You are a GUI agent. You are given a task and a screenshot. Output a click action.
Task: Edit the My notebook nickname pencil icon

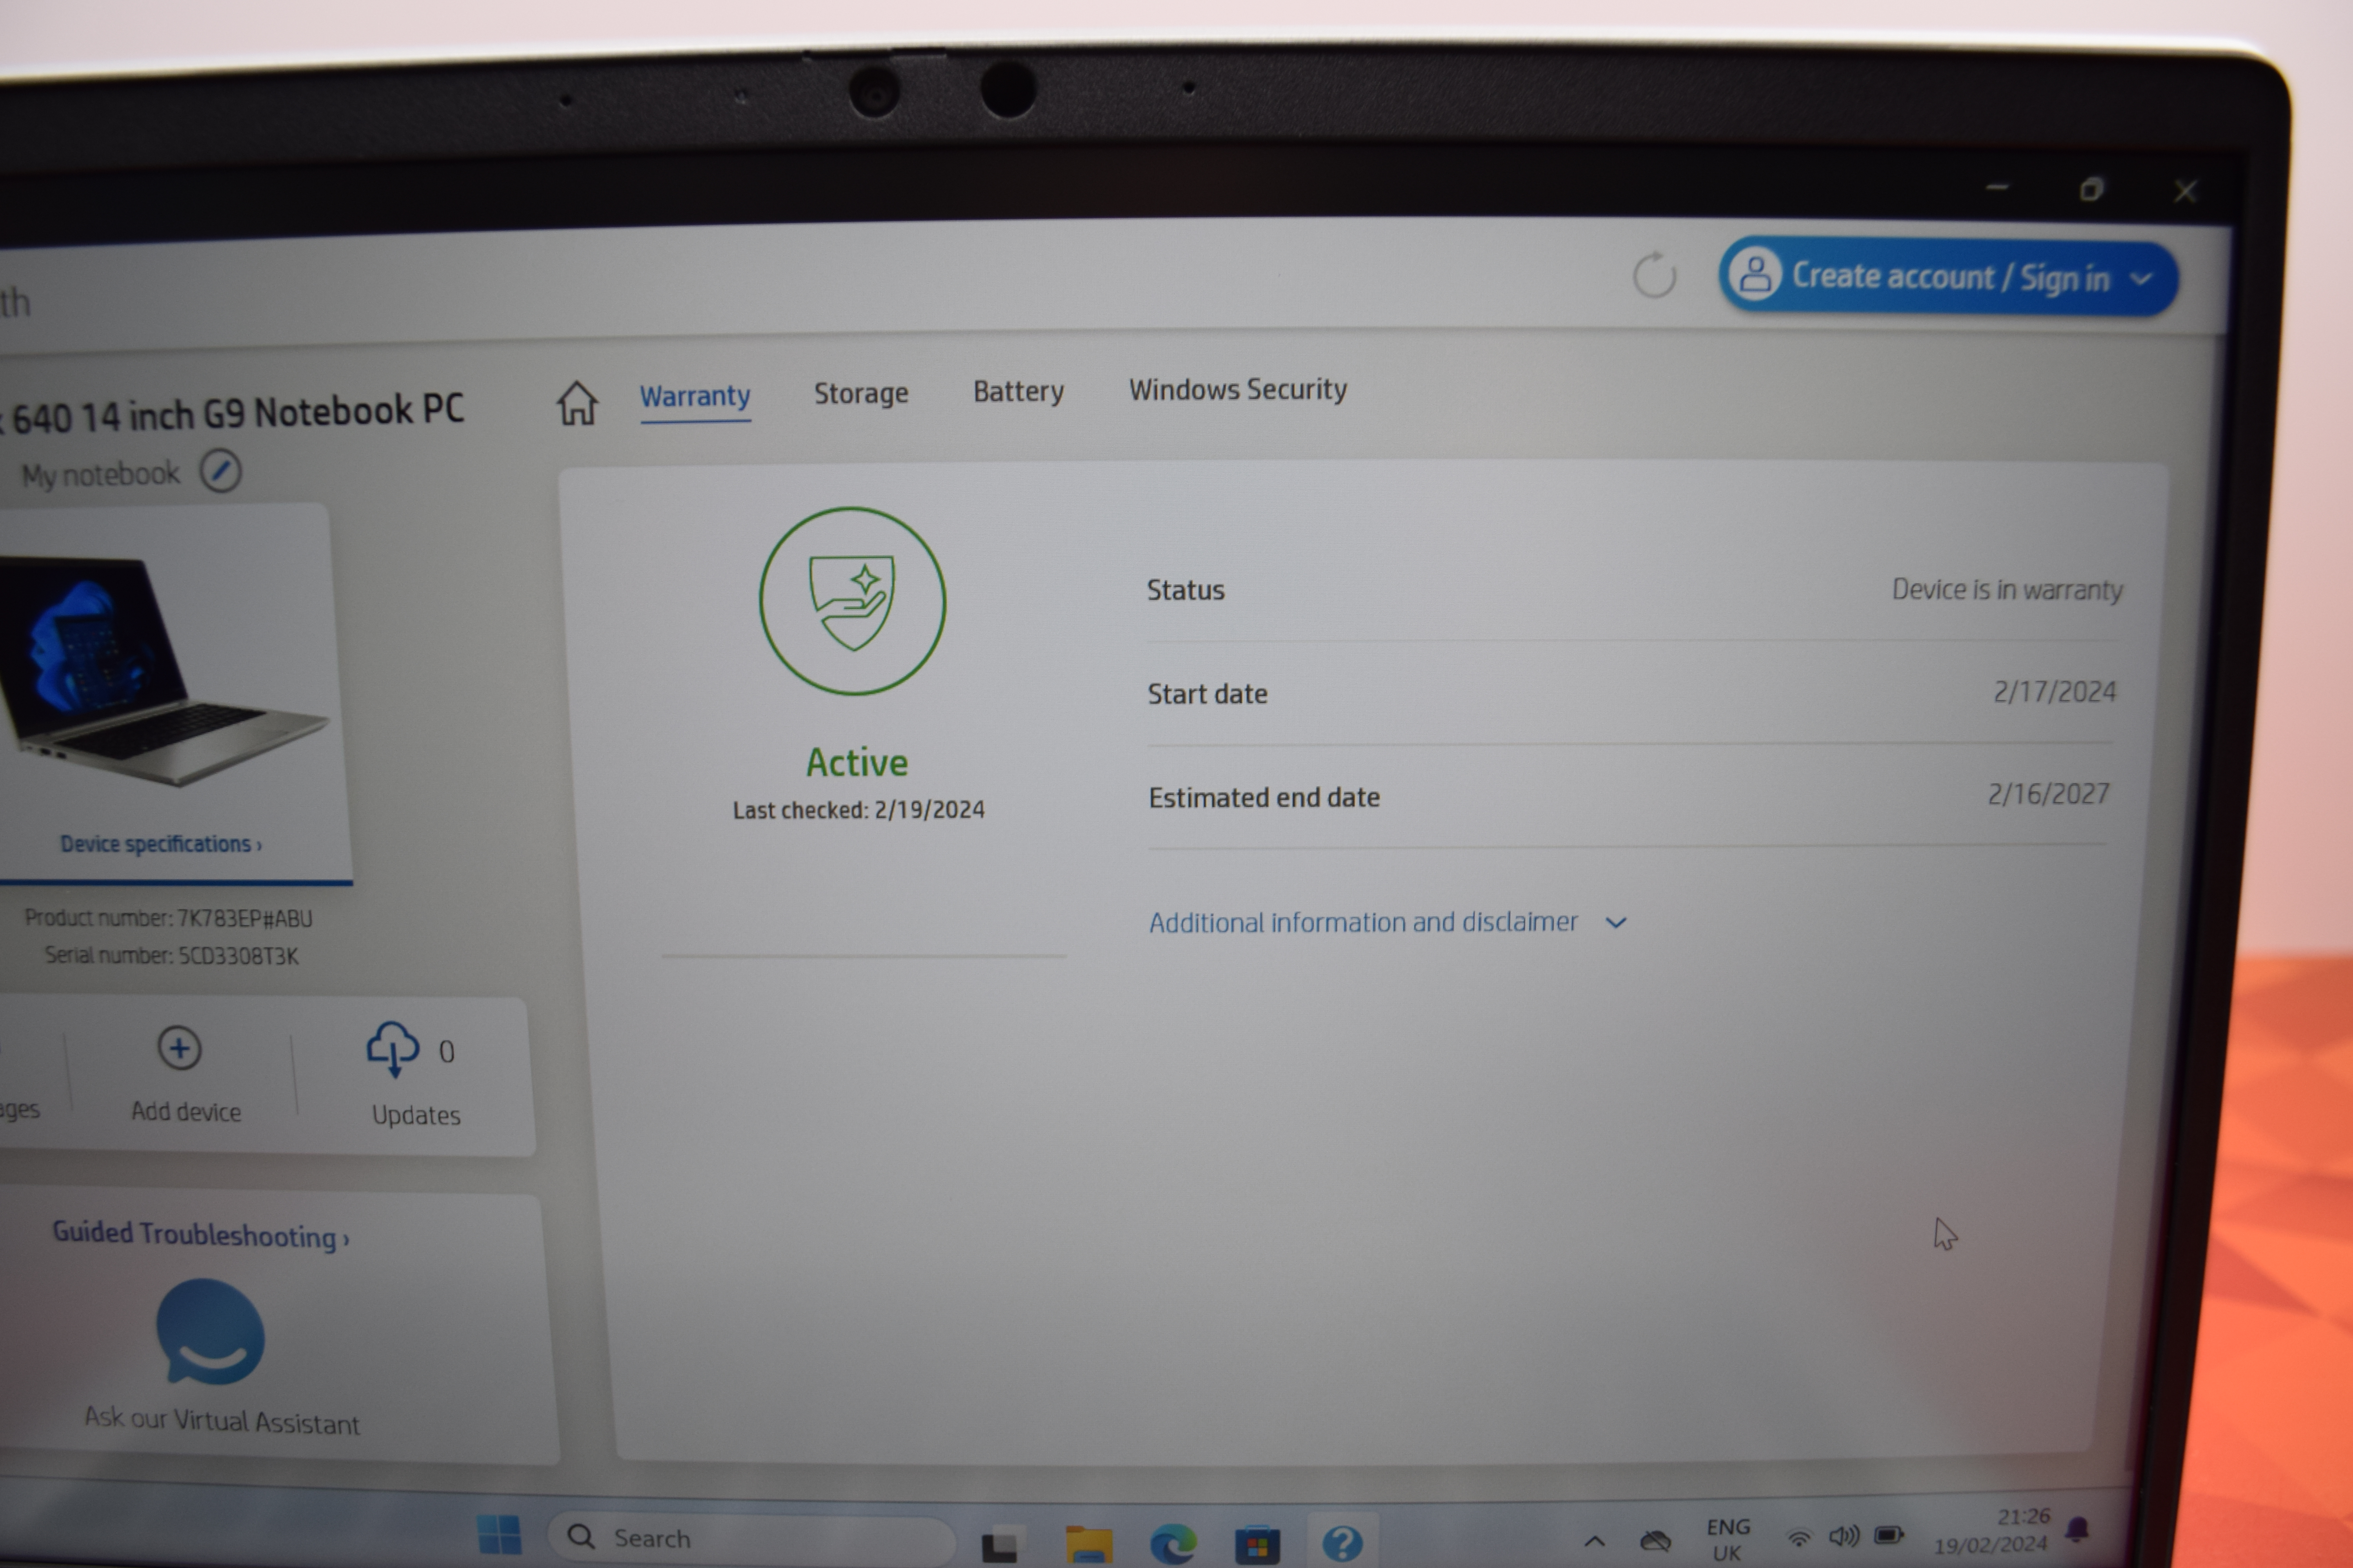click(x=220, y=471)
